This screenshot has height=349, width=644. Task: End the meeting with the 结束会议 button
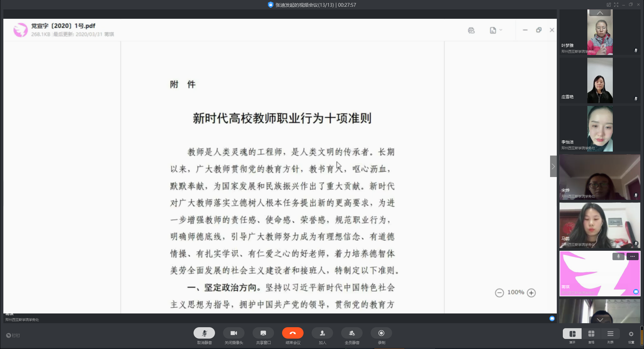(293, 333)
